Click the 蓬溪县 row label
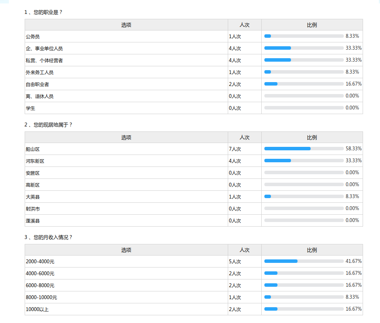The image size is (380, 323). (33, 221)
